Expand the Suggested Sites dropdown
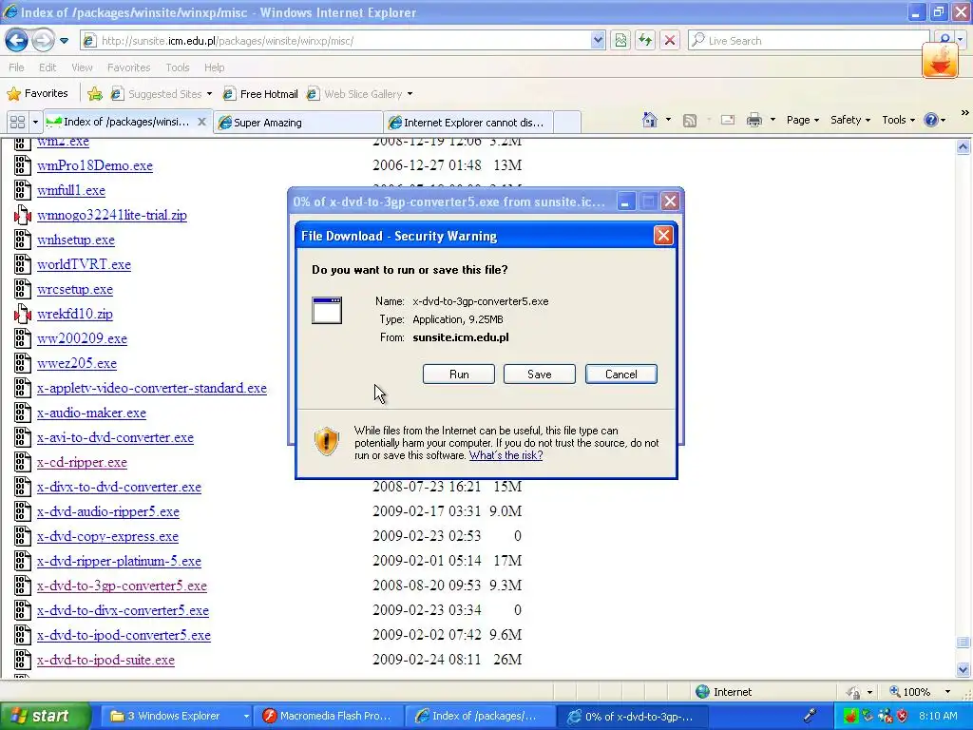The width and height of the screenshot is (973, 730). (209, 94)
